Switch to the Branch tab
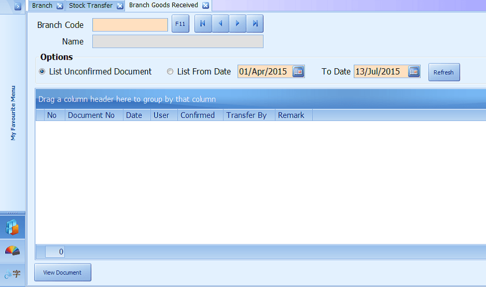 coord(42,6)
